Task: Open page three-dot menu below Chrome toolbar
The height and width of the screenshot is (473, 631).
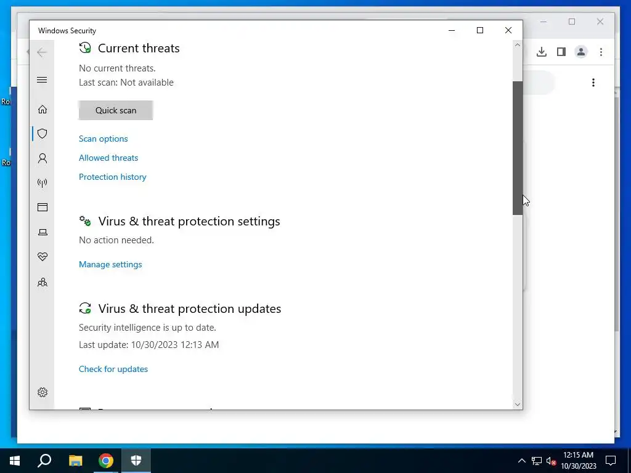Action: [593, 83]
